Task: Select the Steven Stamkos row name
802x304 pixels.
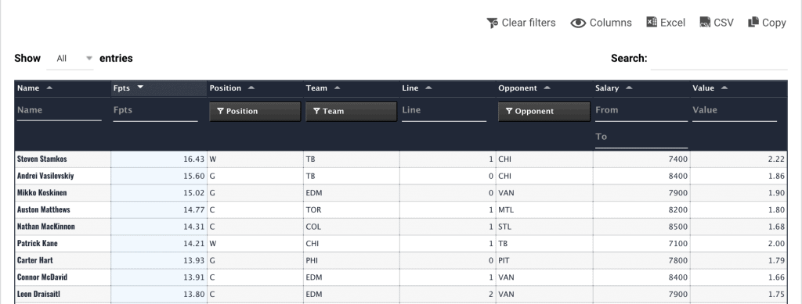Action: [42, 159]
